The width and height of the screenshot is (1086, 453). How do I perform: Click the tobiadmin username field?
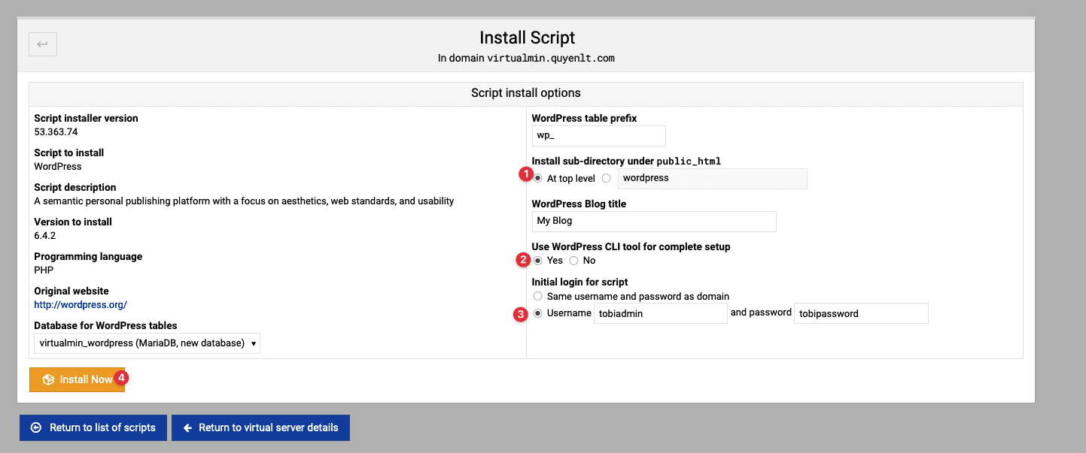pos(660,313)
